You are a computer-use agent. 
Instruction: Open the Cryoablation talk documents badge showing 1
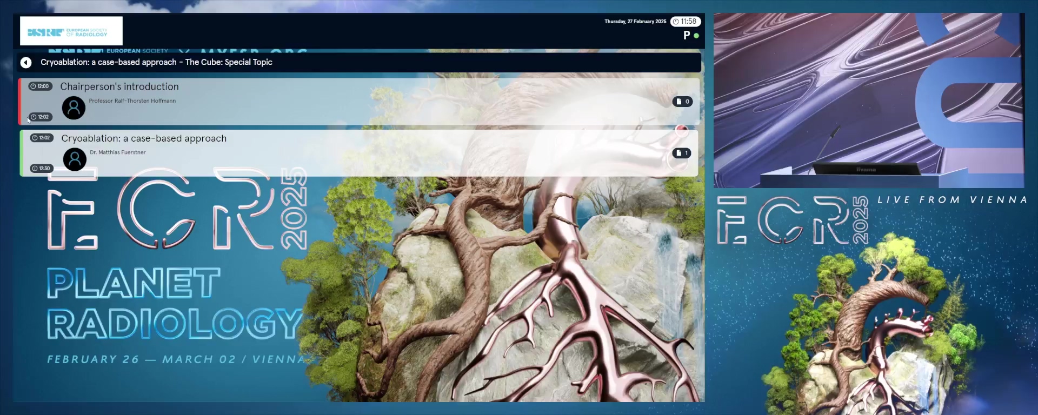pos(681,153)
